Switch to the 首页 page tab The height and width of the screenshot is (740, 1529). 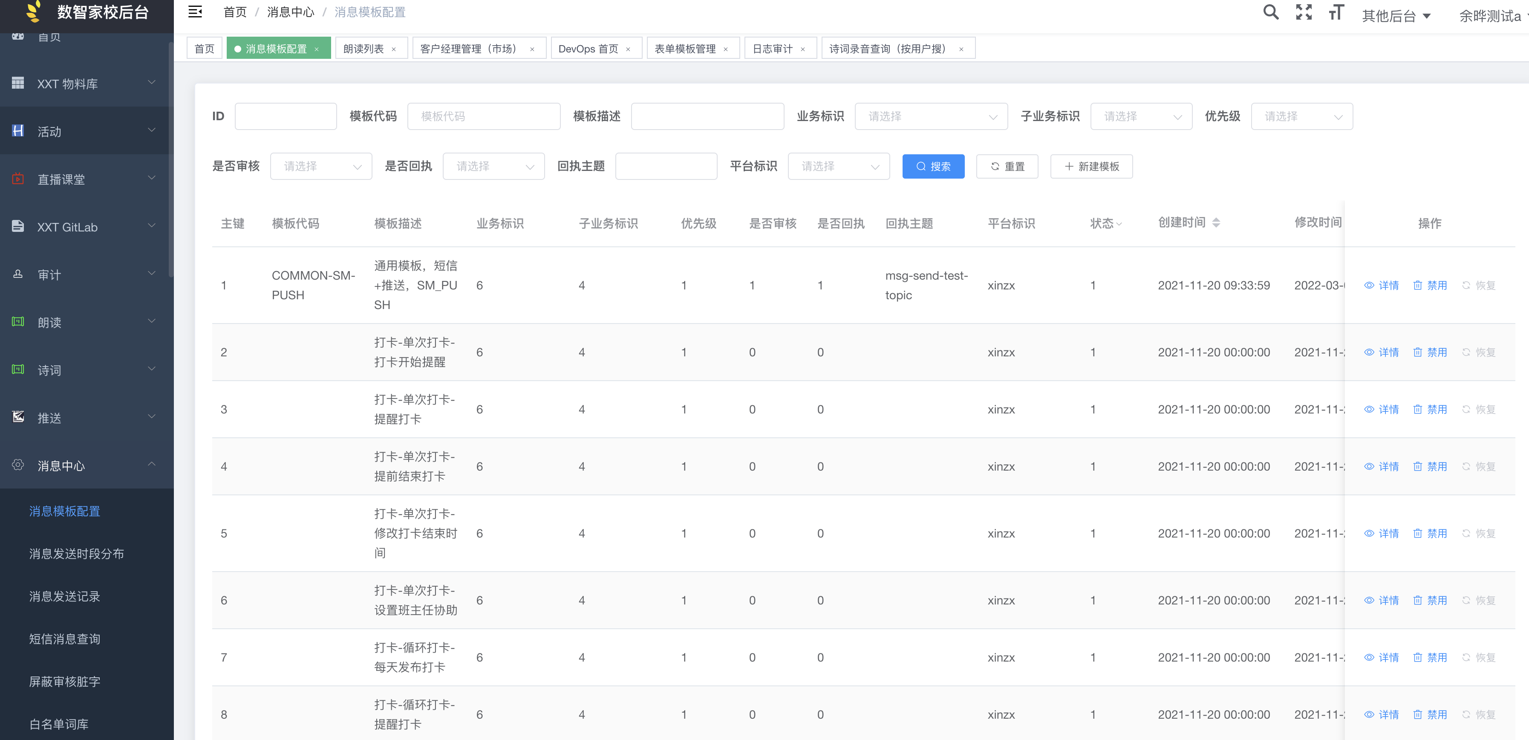(x=205, y=49)
